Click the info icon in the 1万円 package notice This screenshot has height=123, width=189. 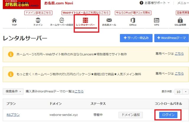[x=11, y=74]
